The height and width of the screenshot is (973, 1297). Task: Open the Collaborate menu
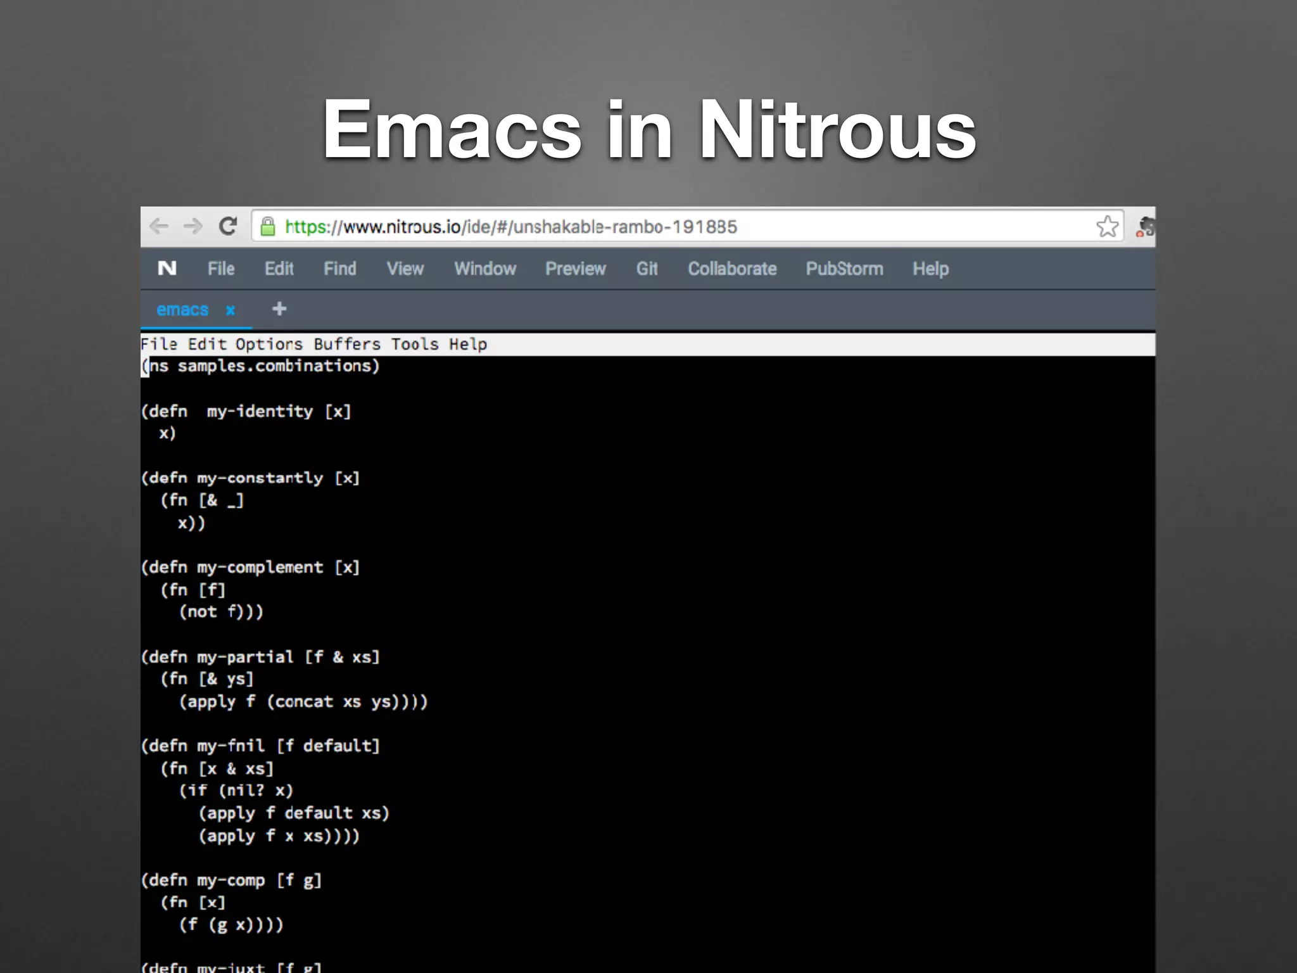tap(732, 269)
